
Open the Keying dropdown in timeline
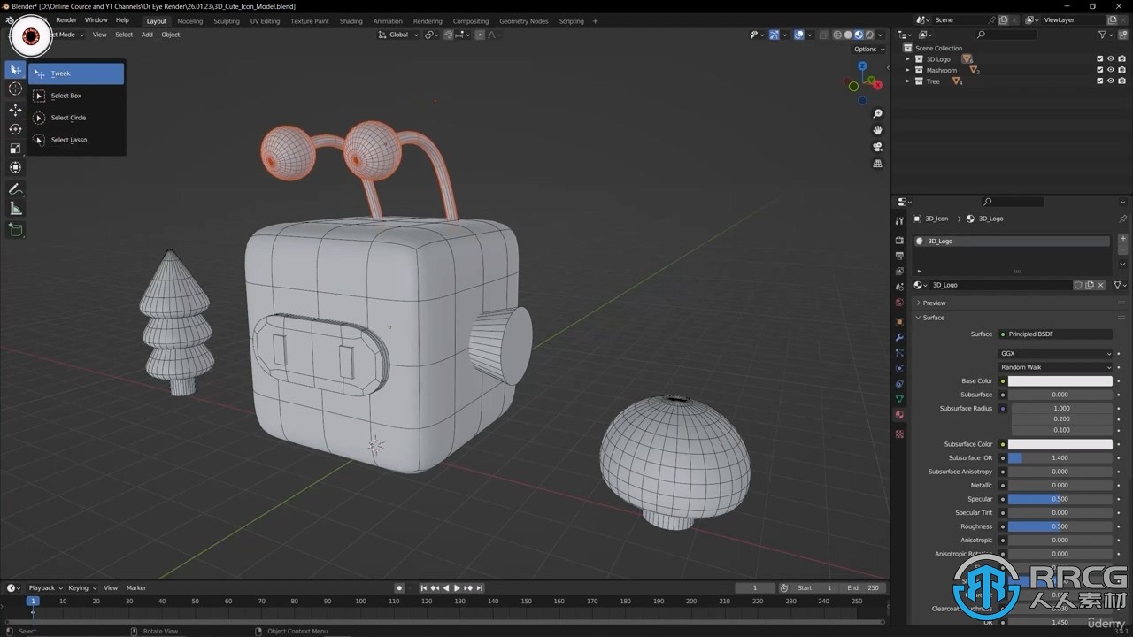81,587
